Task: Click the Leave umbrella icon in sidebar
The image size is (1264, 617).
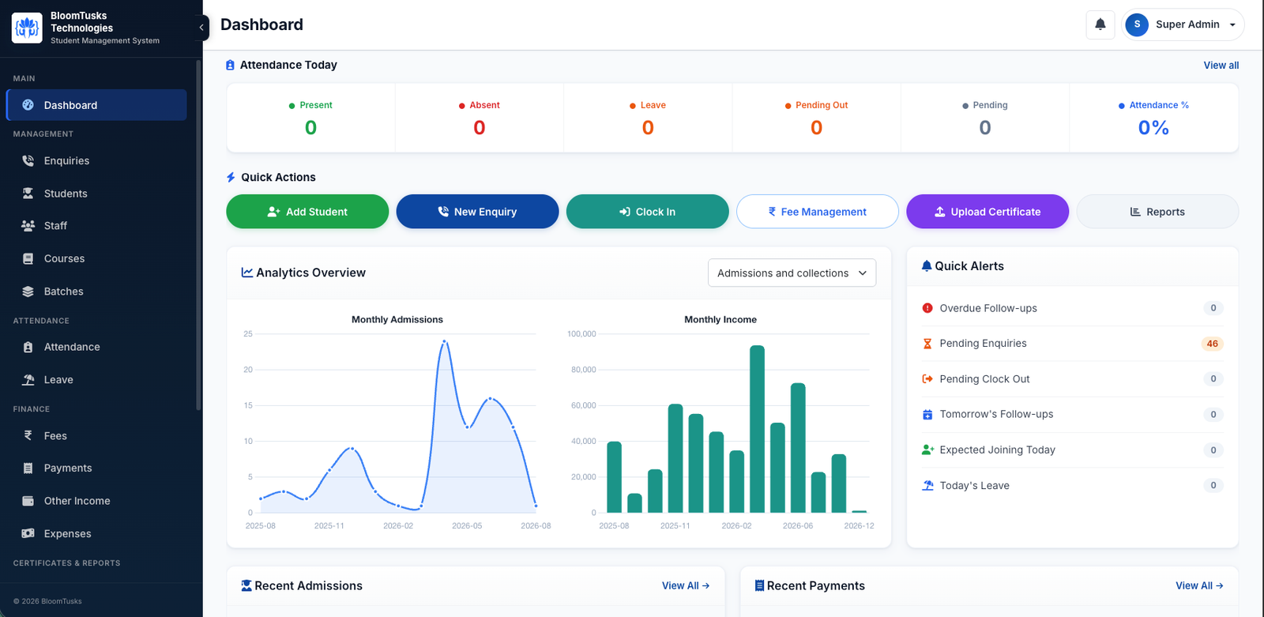Action: click(28, 380)
